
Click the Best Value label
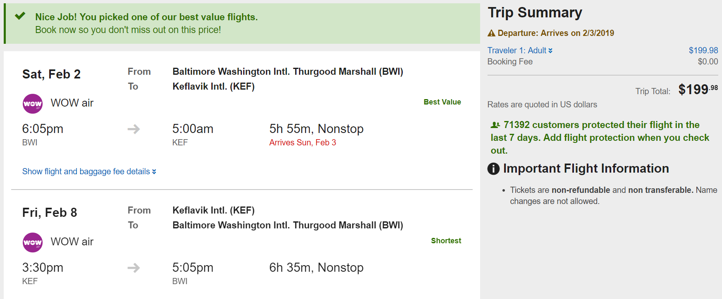click(x=442, y=102)
